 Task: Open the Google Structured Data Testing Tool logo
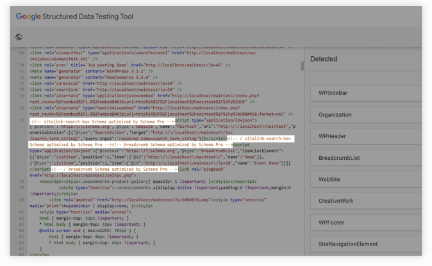pyautogui.click(x=74, y=17)
